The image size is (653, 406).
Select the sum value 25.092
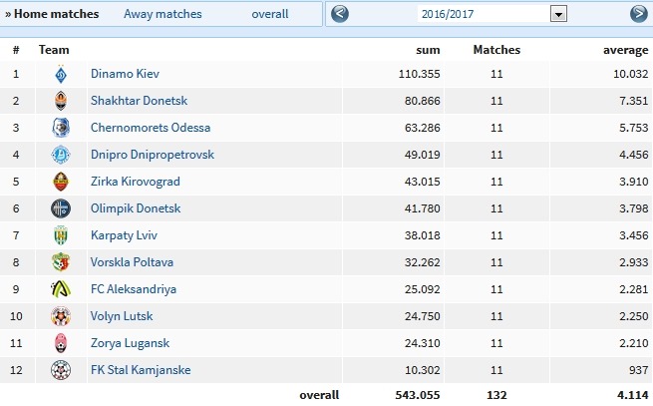click(x=423, y=289)
